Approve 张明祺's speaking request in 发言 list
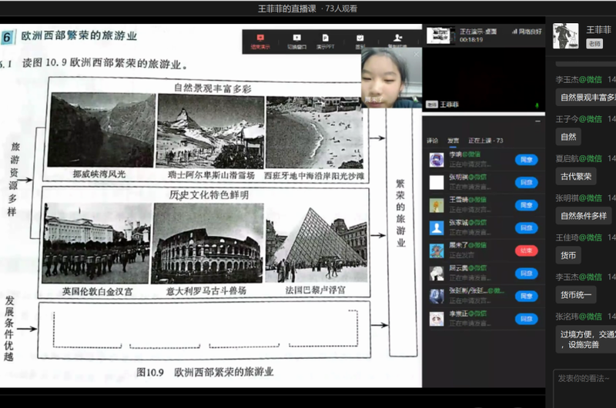 coord(526,182)
